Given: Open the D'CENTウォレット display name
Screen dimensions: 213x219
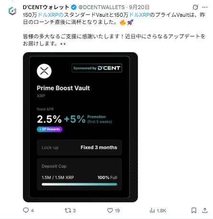Looking at the screenshot, I should click(x=46, y=7).
